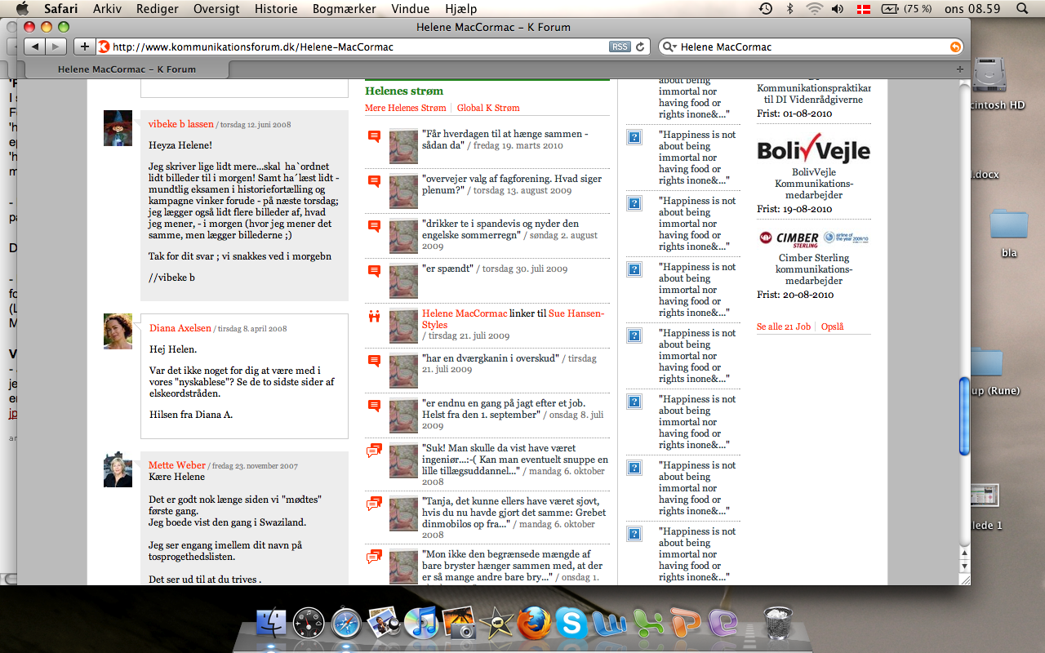
Task: Launch Firefox from the Dock
Action: (x=534, y=624)
